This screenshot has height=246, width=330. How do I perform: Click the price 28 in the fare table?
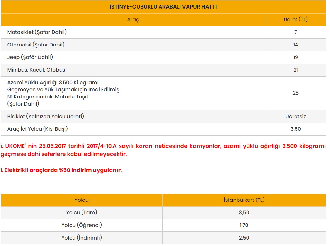point(296,93)
